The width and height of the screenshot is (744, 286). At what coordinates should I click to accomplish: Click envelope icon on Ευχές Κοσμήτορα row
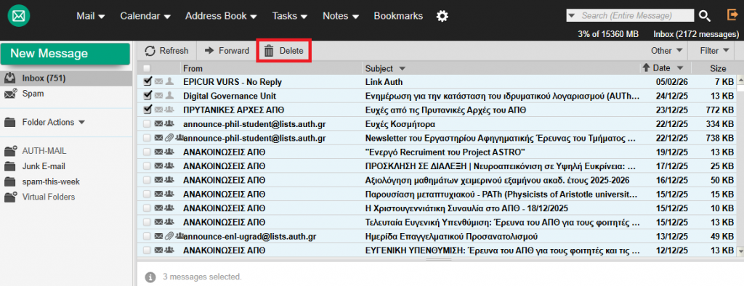(158, 124)
